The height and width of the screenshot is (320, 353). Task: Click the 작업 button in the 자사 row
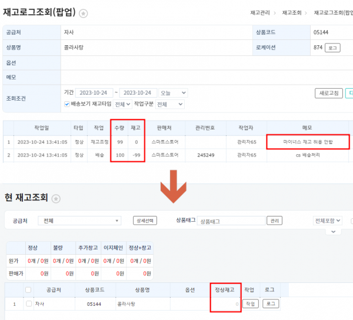pyautogui.click(x=251, y=304)
